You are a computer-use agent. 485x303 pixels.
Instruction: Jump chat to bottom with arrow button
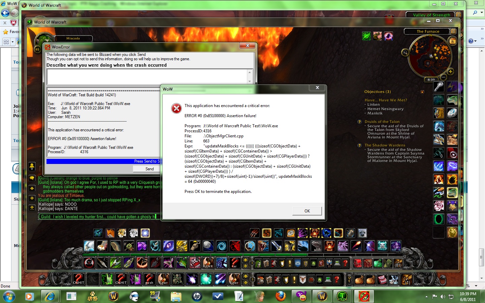point(32,208)
